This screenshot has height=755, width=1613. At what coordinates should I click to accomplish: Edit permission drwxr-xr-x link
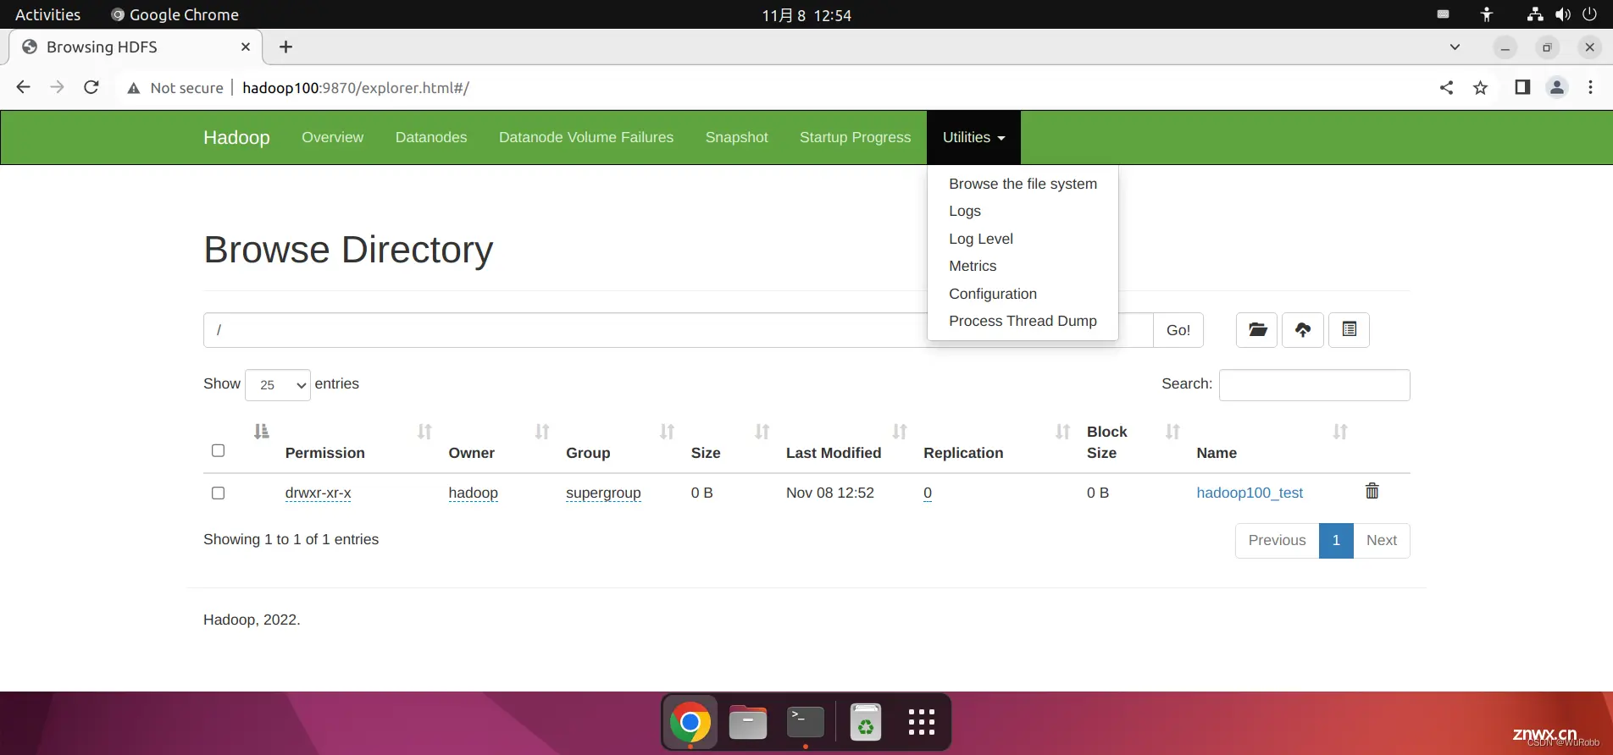tap(318, 493)
